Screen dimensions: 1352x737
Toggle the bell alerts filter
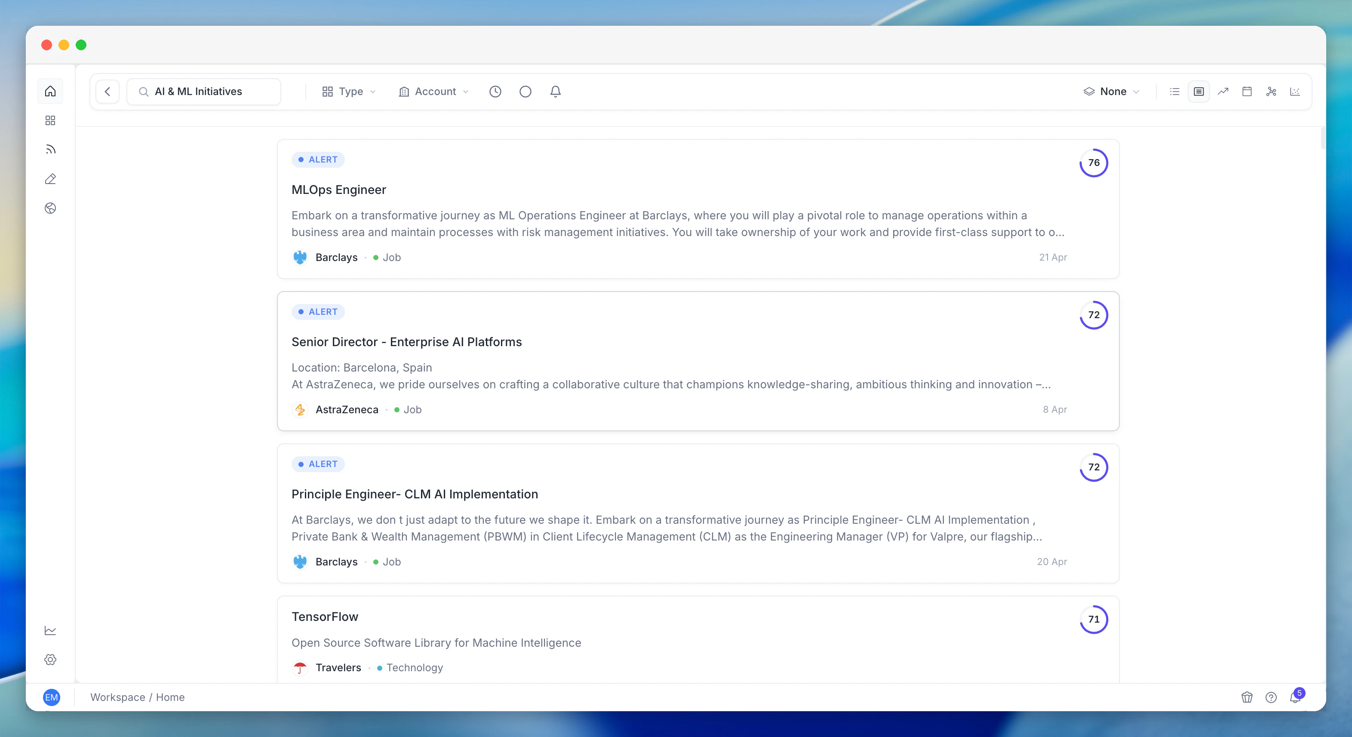555,91
